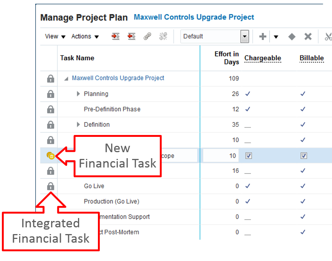
Task: Collapse the Maxwell Controls Upgrade Project tree
Action: coord(66,79)
